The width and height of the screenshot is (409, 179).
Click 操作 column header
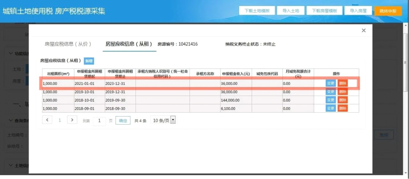(x=337, y=74)
